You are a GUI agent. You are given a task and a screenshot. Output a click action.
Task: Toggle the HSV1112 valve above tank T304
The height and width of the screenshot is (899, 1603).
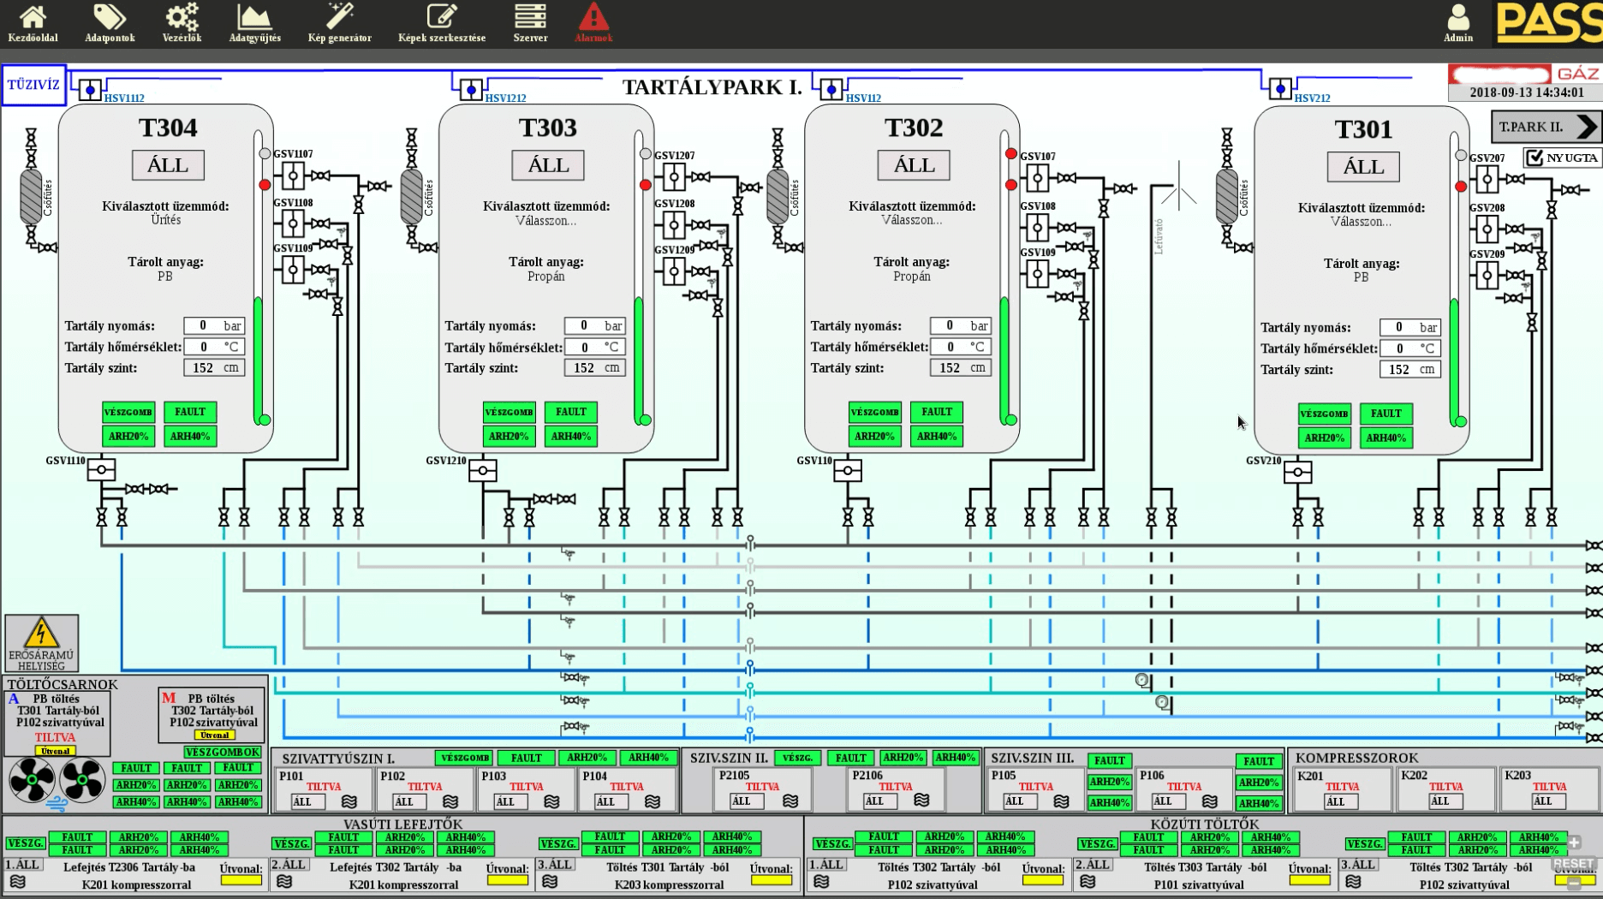click(90, 90)
